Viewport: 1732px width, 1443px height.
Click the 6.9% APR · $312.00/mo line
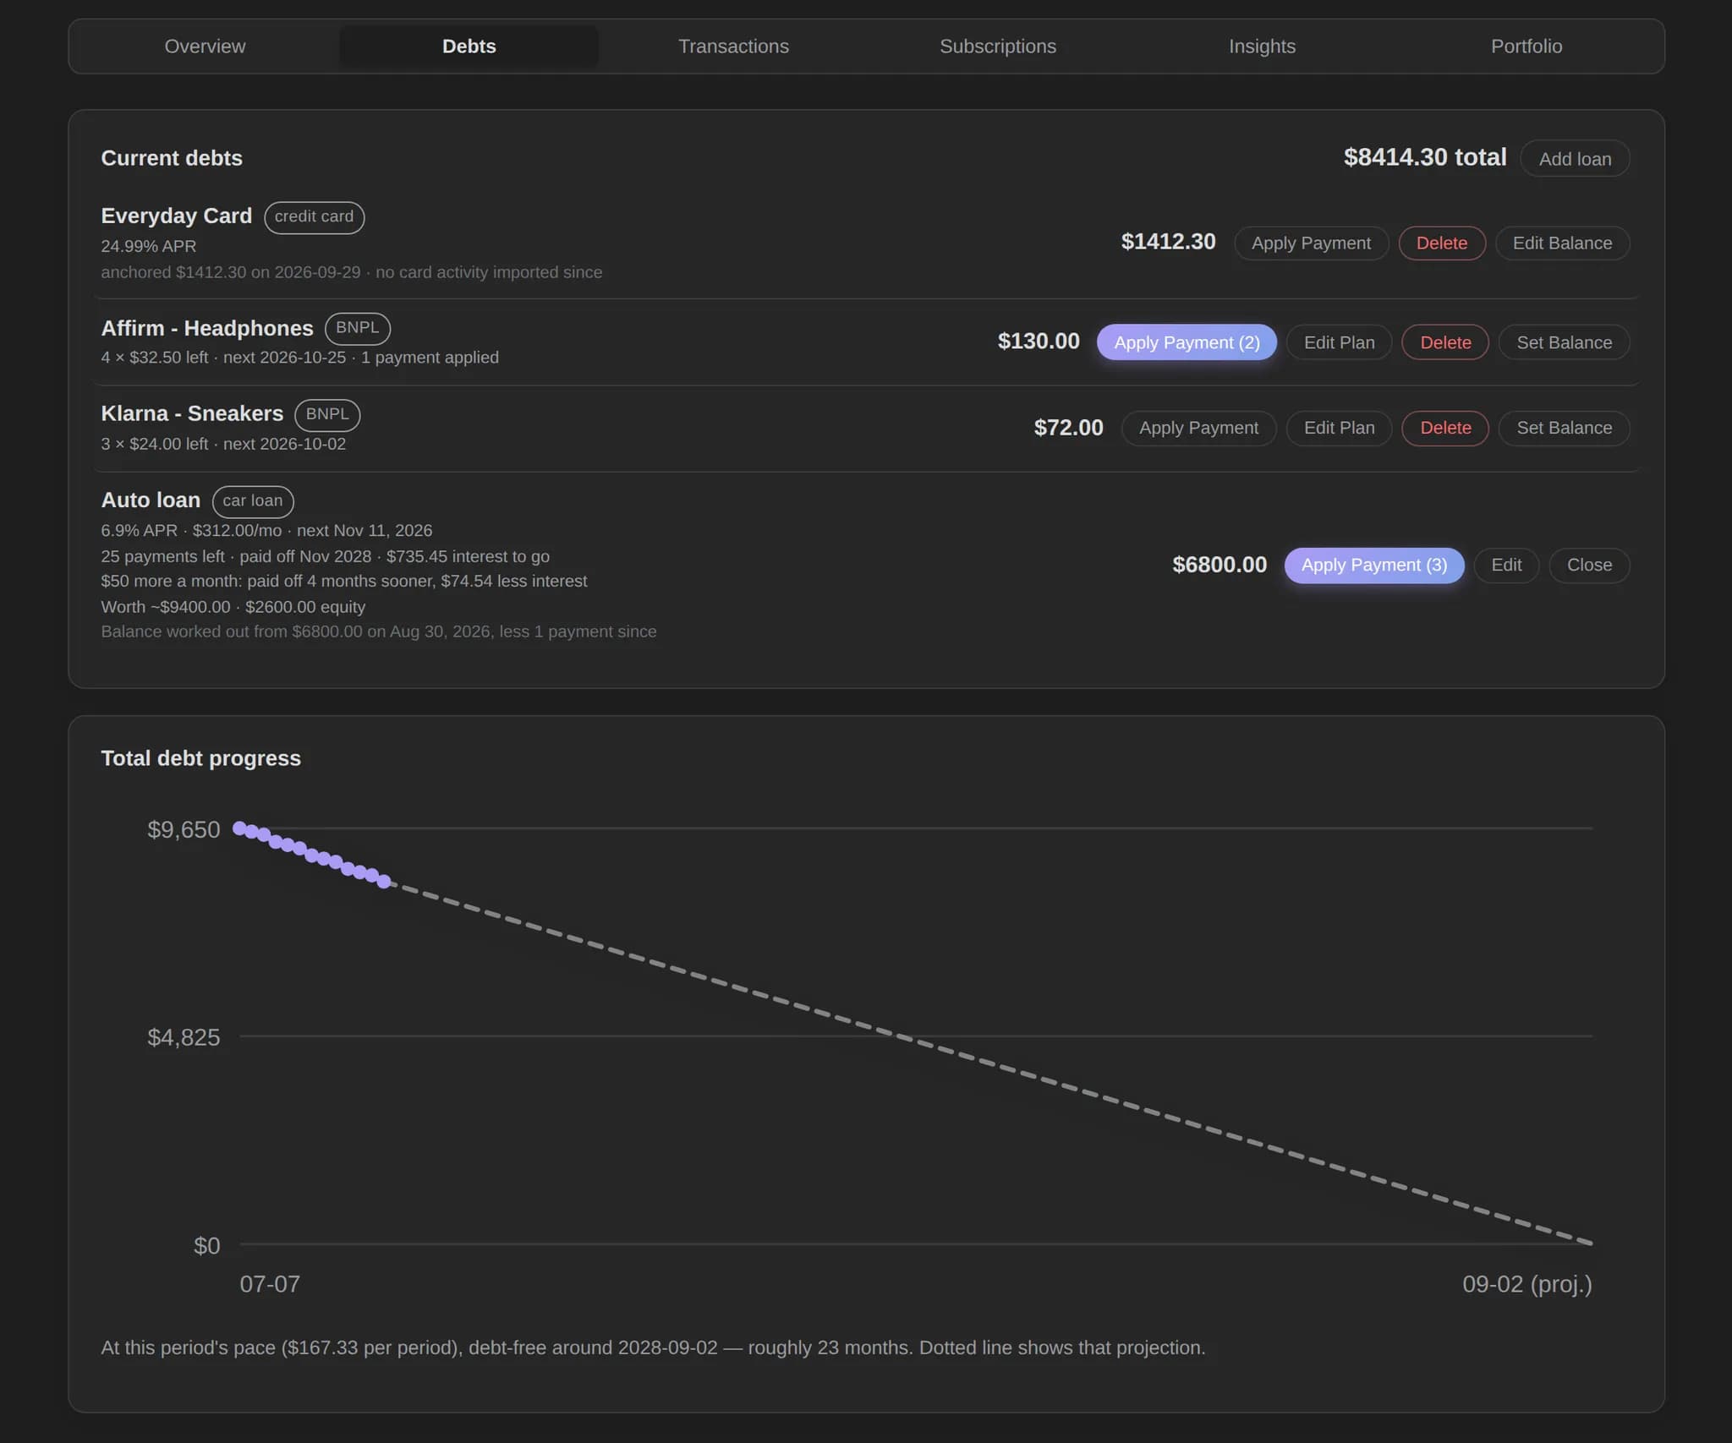point(266,531)
